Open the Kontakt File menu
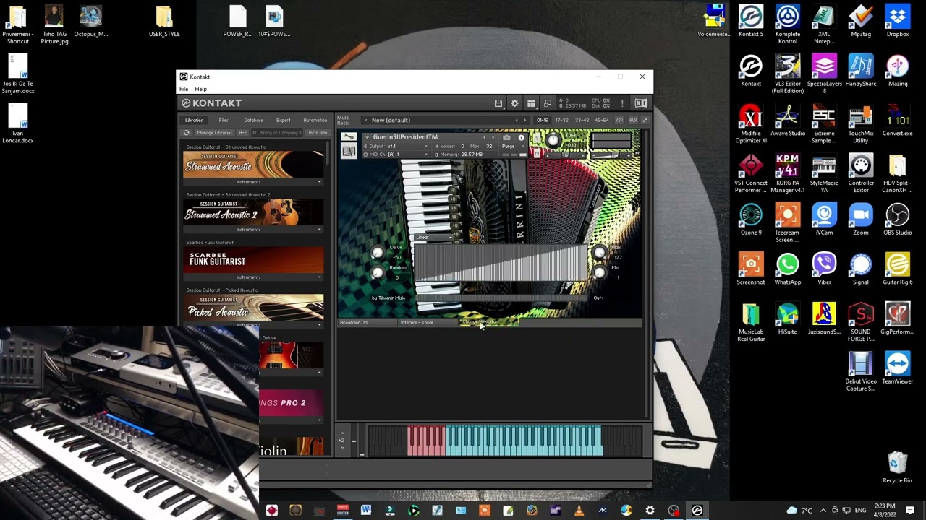Viewport: 926px width, 520px height. pos(184,89)
